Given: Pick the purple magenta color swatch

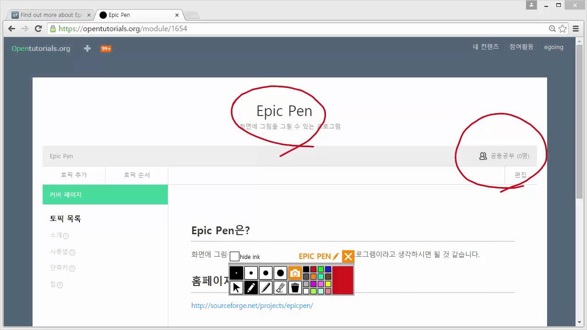Looking at the screenshot, I should coord(313,284).
